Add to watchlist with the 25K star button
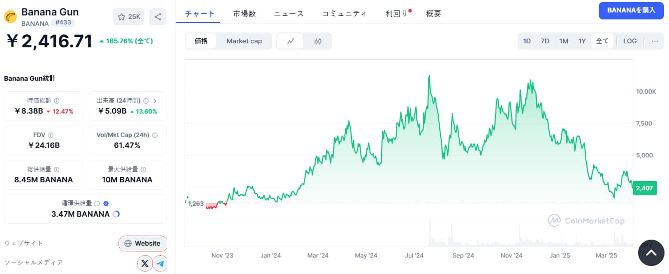This screenshot has height=274, width=669. 129,17
